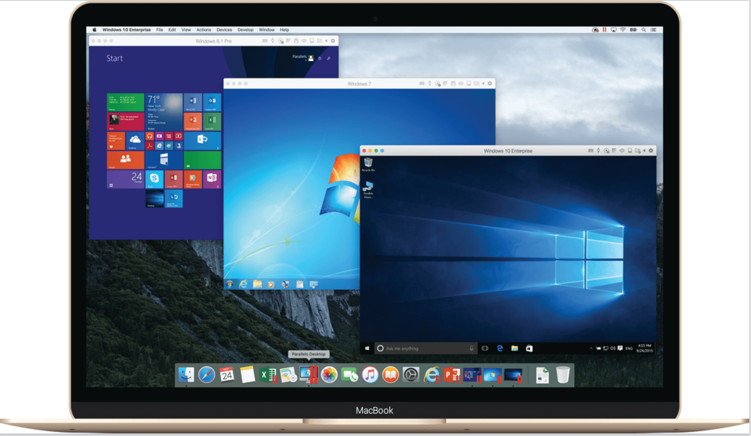Open Notification Center icon in menu bar

653,30
